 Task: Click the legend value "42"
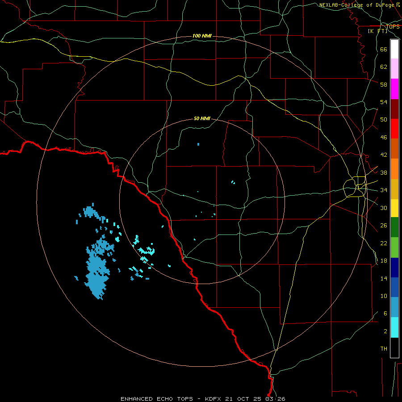[x=384, y=155]
